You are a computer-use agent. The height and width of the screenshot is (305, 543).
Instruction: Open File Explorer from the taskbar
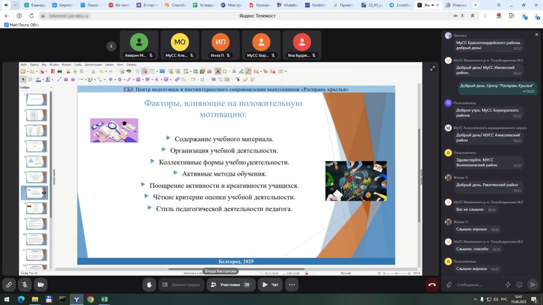[x=35, y=299]
